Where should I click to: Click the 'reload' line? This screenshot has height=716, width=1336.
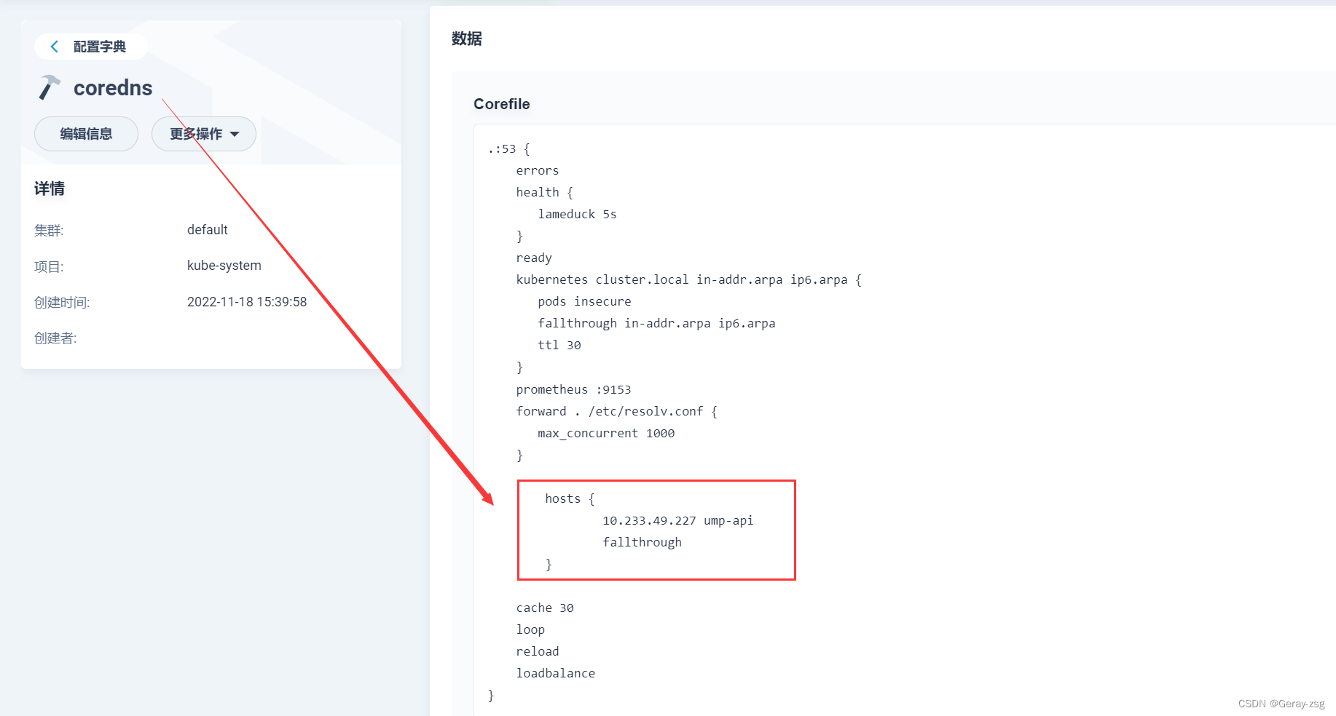tap(538, 652)
